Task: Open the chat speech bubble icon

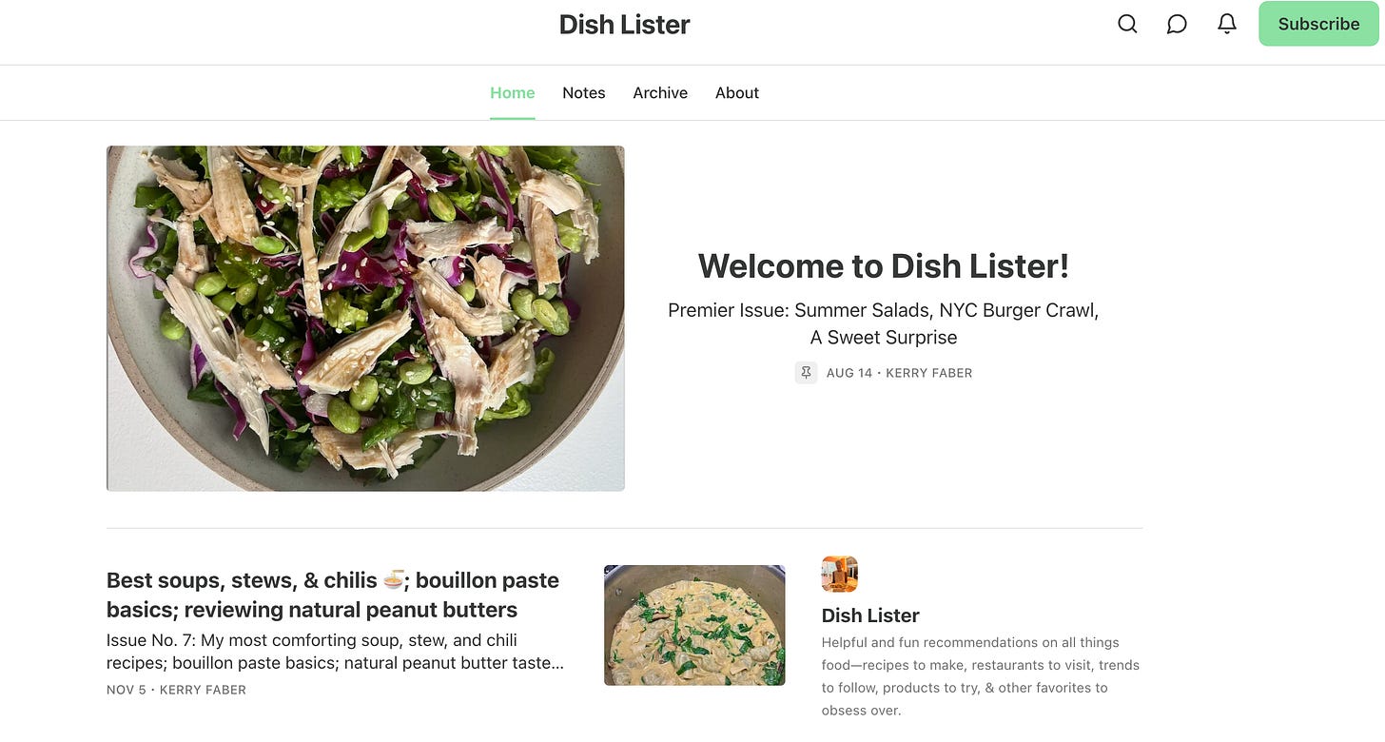Action: click(x=1177, y=24)
